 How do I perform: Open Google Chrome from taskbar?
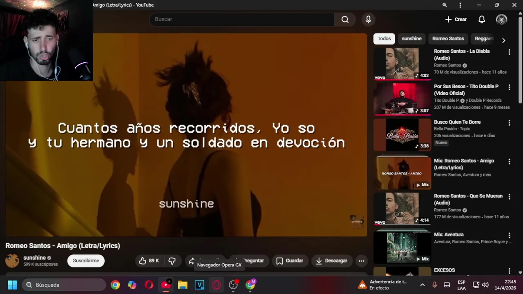click(115, 285)
